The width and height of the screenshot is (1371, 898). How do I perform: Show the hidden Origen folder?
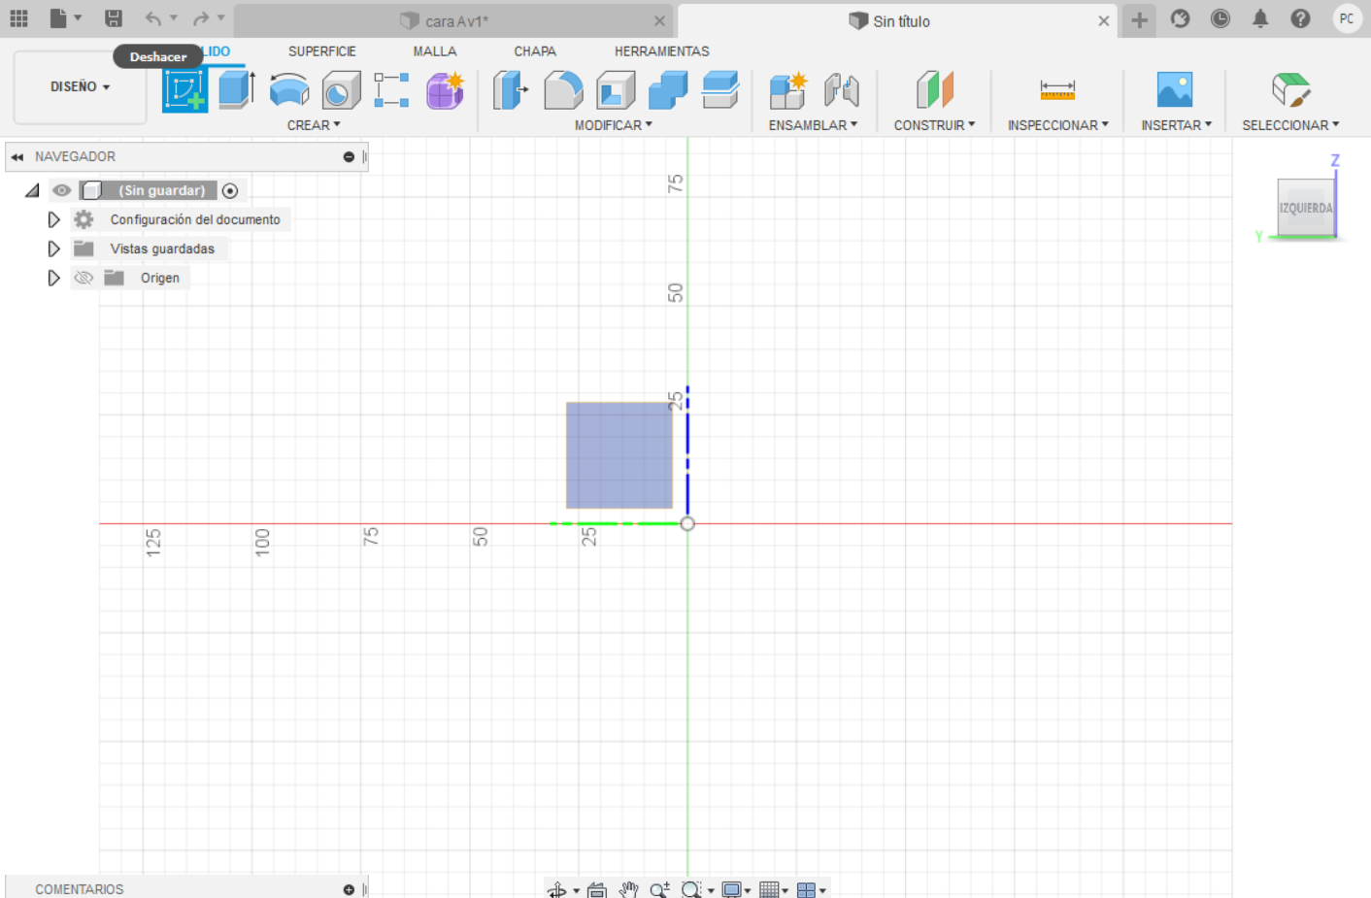click(x=84, y=278)
